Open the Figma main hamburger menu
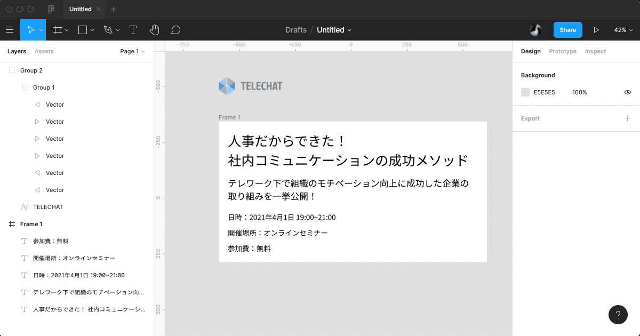 point(10,30)
